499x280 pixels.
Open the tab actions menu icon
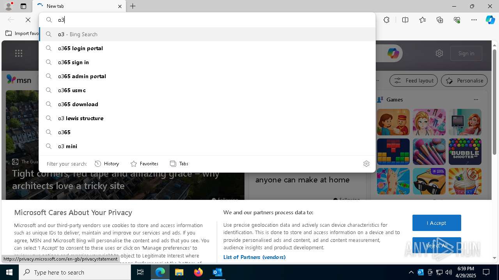[x=23, y=6]
